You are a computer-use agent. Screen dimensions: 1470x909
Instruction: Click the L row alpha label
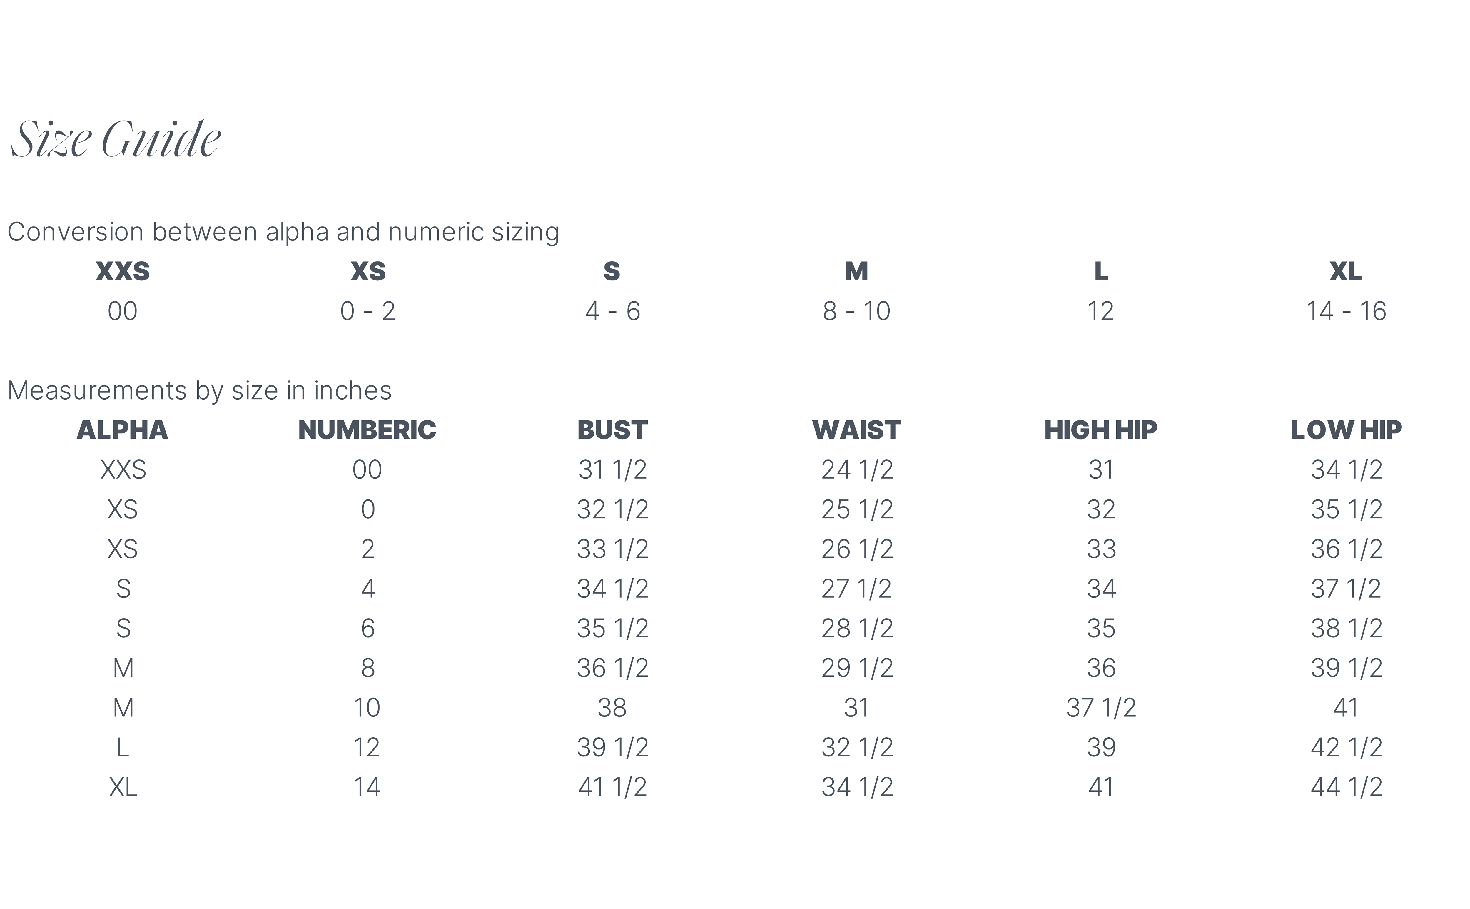[123, 747]
